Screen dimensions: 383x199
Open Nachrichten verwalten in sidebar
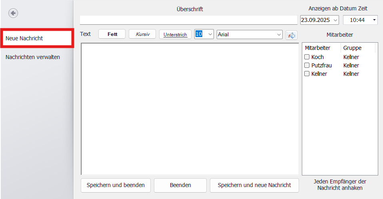point(33,57)
